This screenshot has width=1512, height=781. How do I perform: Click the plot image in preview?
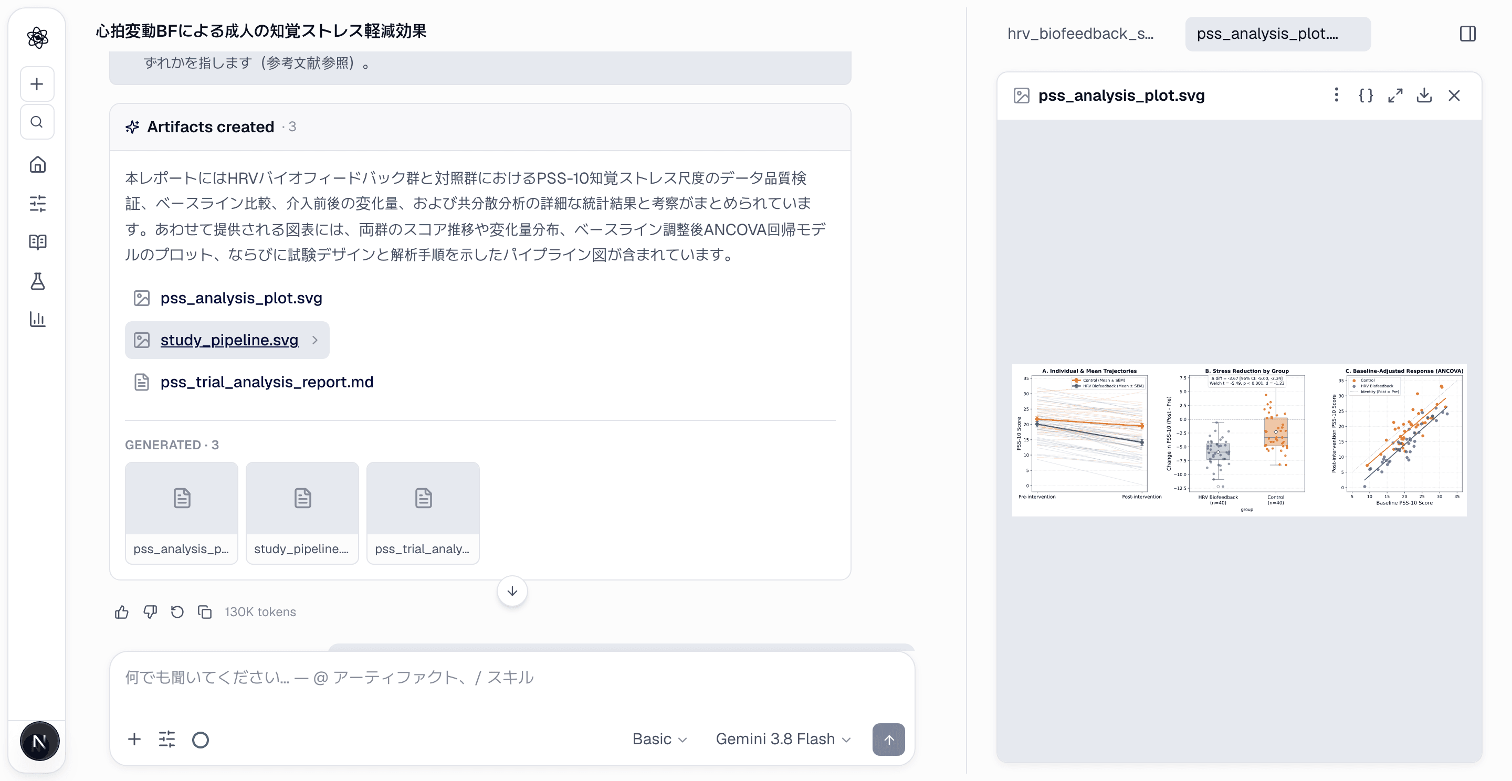(x=1239, y=440)
